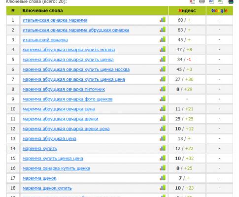Click chart icon for 'маремма щенок купить'
The height and width of the screenshot is (197, 239).
pos(163,188)
